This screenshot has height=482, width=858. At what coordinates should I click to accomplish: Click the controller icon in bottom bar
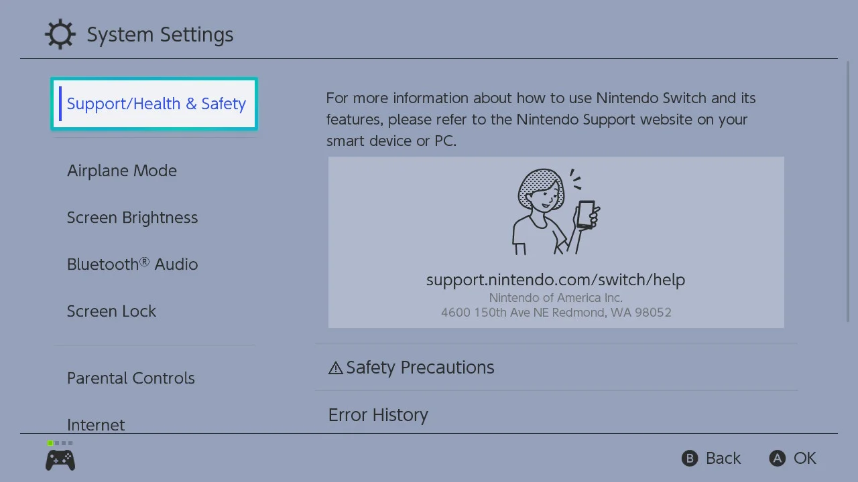tap(60, 460)
